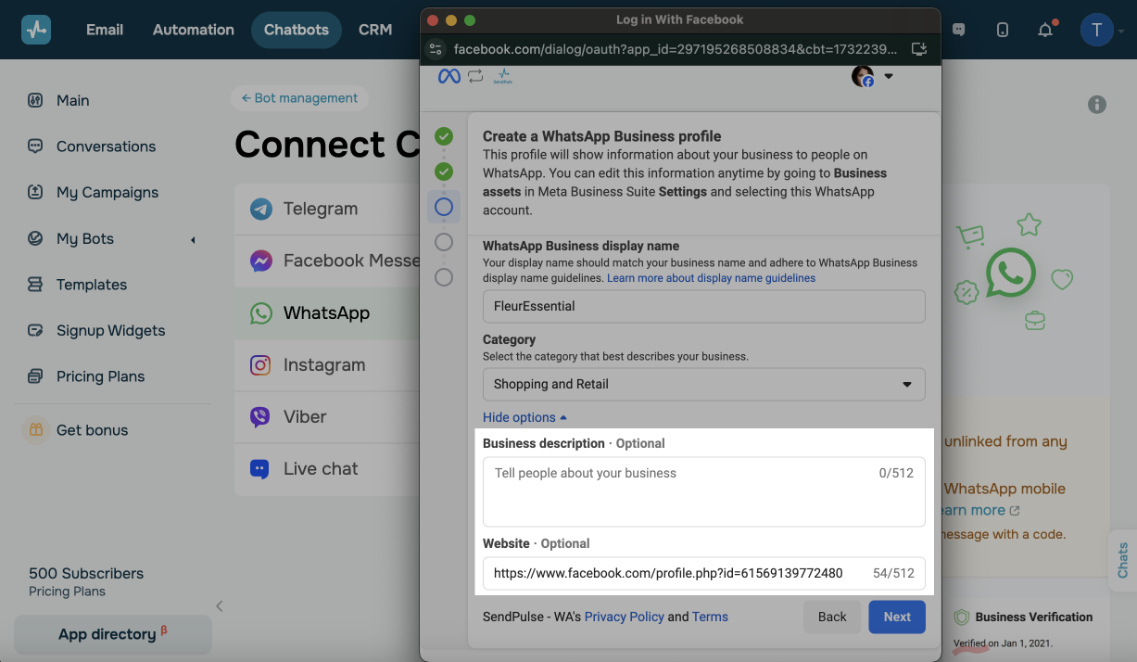Viewport: 1137px width, 662px height.
Task: Click the mobile device icon in header
Action: tap(1003, 30)
